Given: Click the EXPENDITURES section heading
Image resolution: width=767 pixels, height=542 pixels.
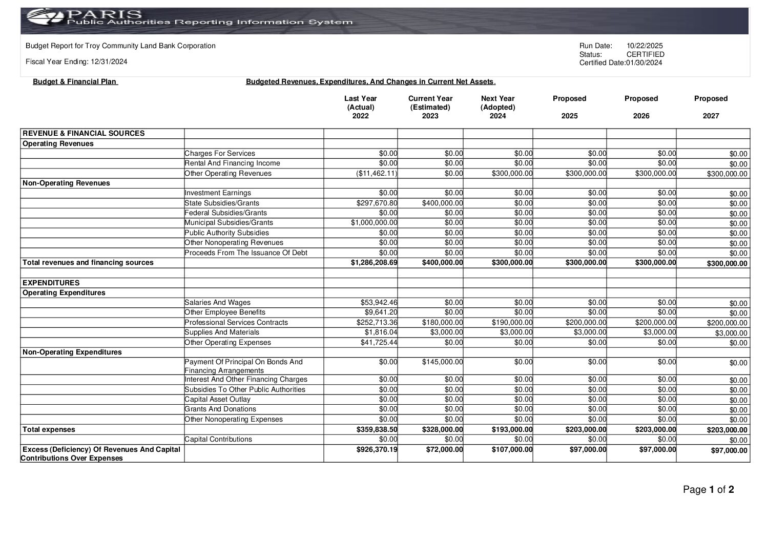Looking at the screenshot, I should 51,283.
